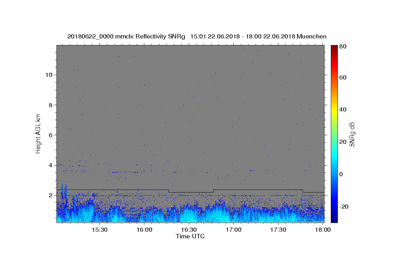Click the 18:00 time tick label
401x267 pixels.
323,230
